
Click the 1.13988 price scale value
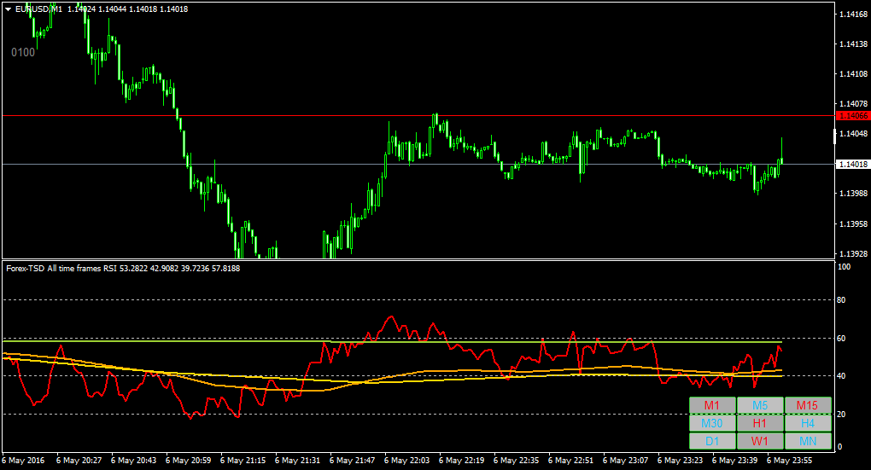854,193
